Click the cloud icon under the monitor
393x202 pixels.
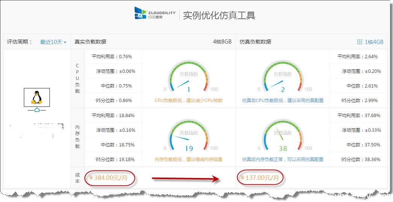point(36,110)
